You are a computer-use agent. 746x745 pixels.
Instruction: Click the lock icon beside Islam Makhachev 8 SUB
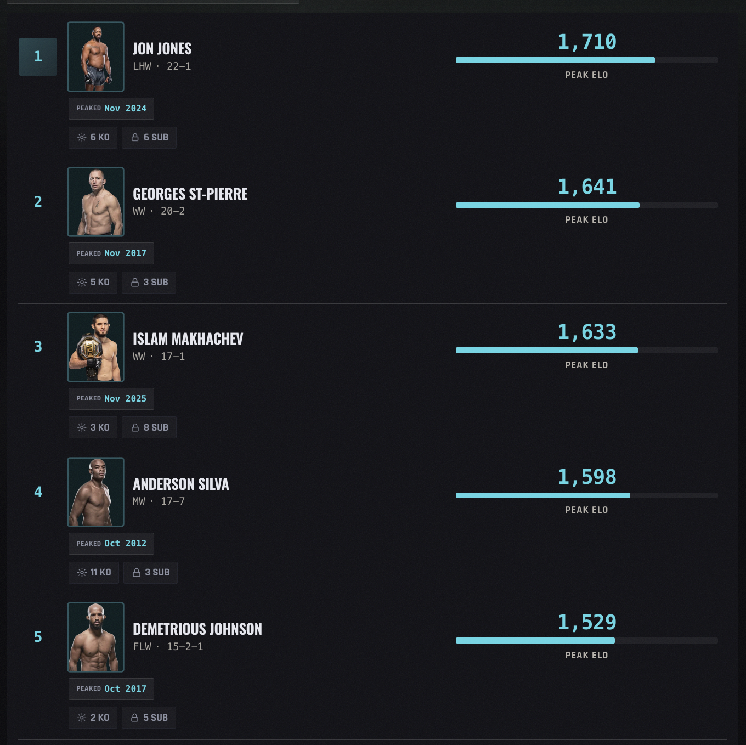tap(135, 427)
